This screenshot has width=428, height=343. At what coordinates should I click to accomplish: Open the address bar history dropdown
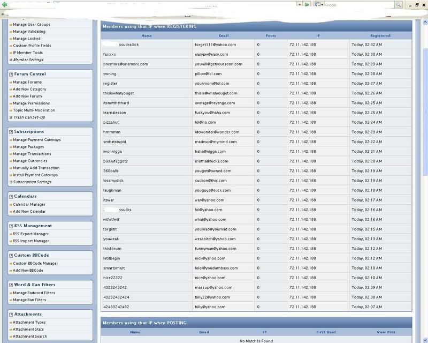click(x=300, y=5)
